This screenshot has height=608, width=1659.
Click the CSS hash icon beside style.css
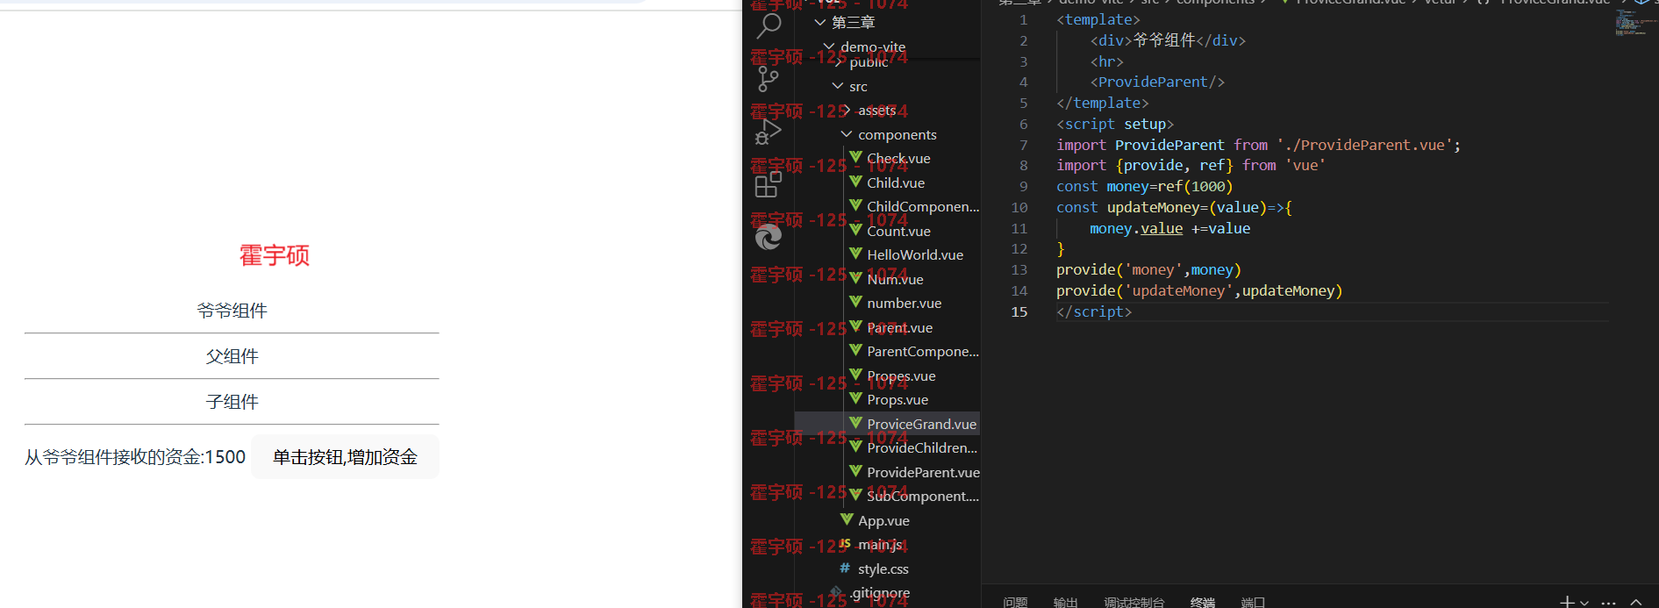tap(845, 569)
